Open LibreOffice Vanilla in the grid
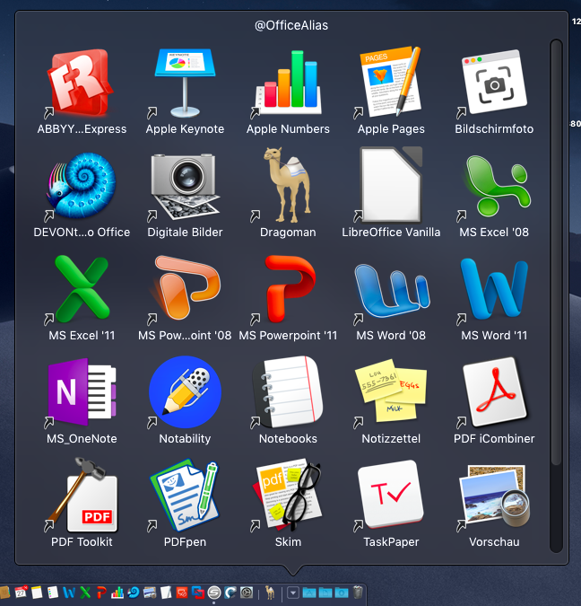 coord(391,185)
